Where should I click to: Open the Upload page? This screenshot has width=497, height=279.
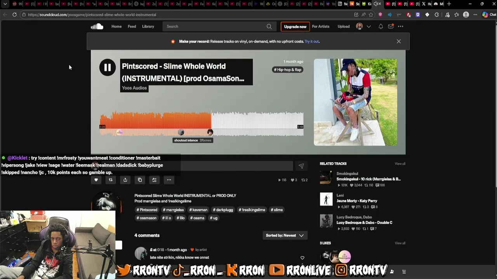pos(343,26)
